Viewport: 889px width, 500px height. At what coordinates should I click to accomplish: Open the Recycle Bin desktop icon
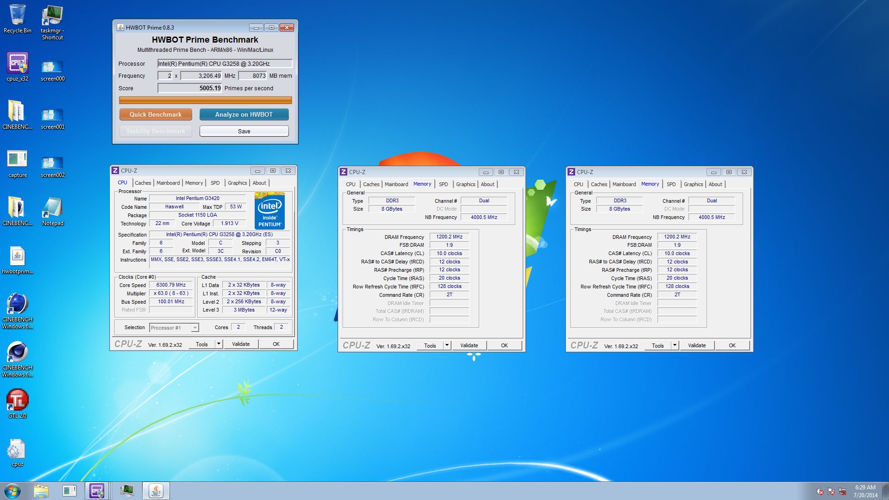(x=18, y=19)
